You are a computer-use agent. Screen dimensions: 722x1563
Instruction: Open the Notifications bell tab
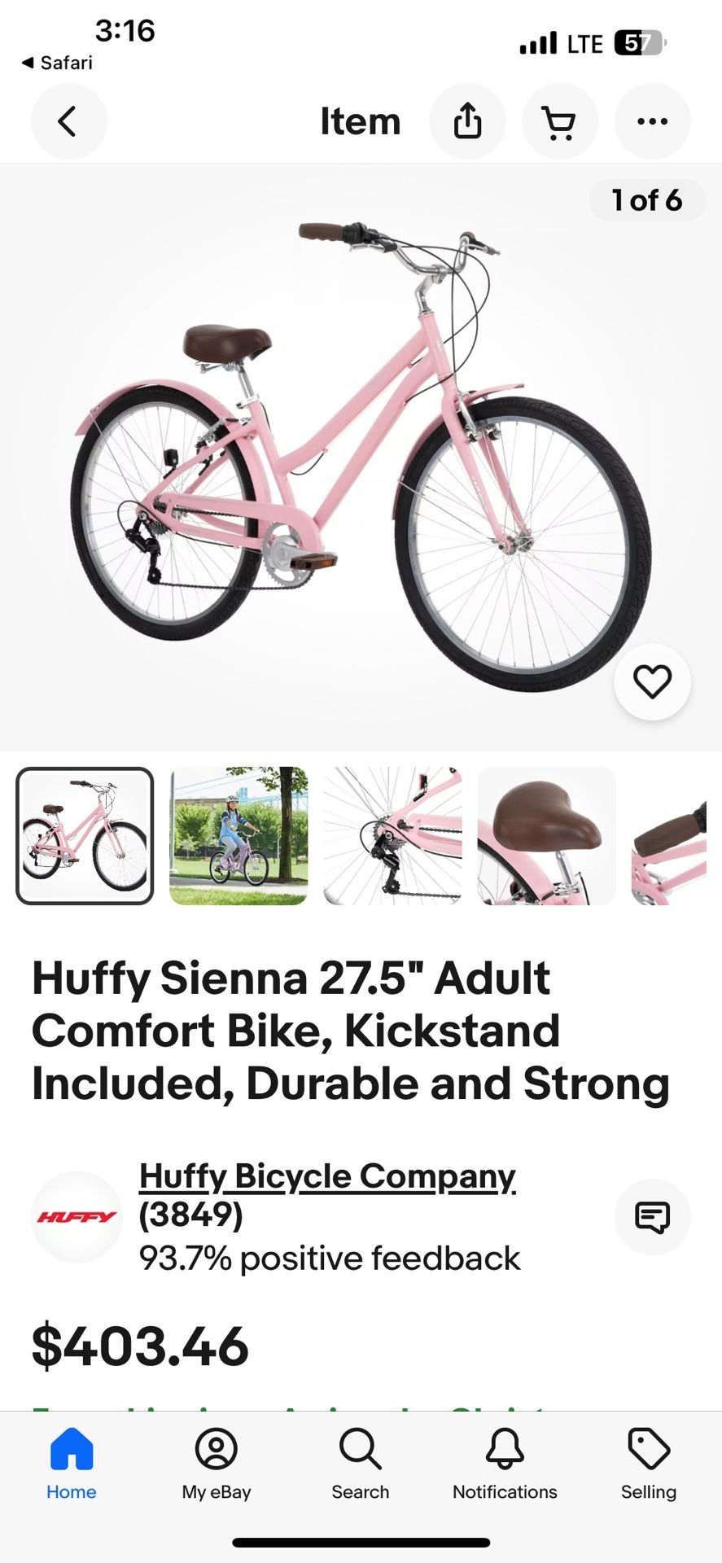(x=505, y=1463)
